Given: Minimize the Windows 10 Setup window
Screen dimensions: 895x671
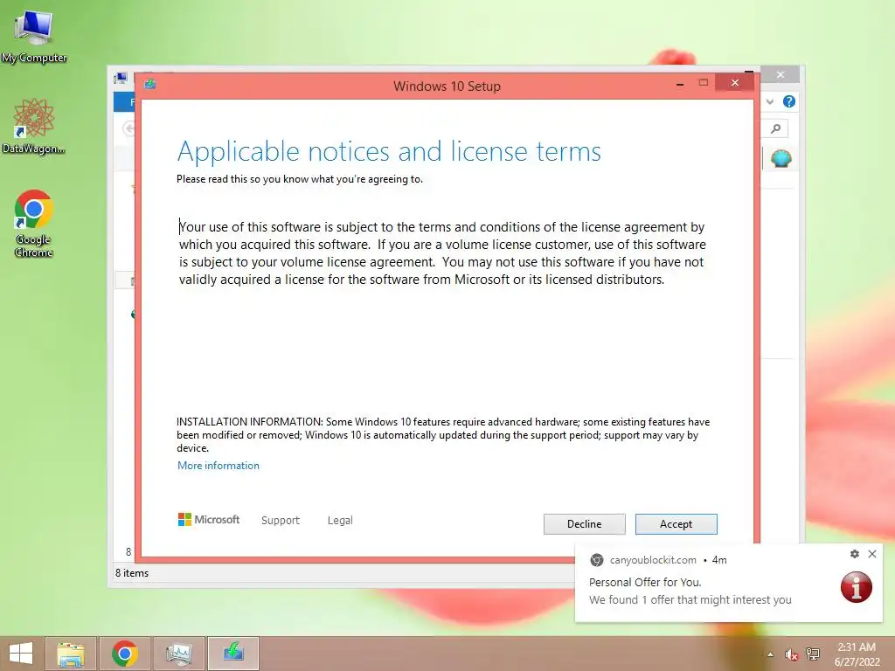Looking at the screenshot, I should (x=680, y=84).
